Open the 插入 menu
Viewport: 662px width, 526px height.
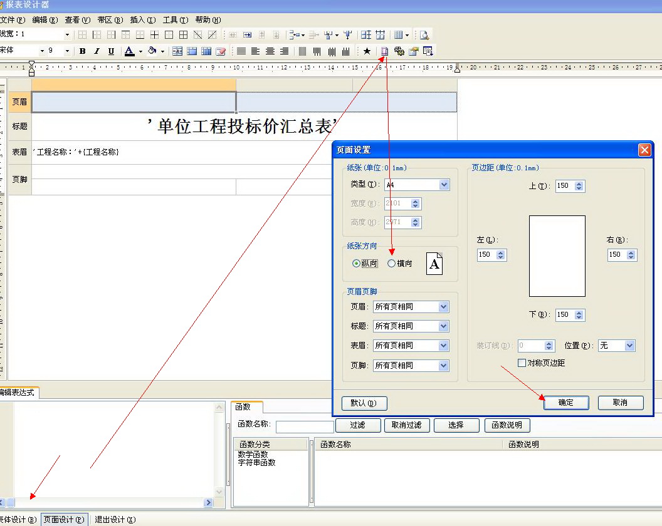point(143,20)
